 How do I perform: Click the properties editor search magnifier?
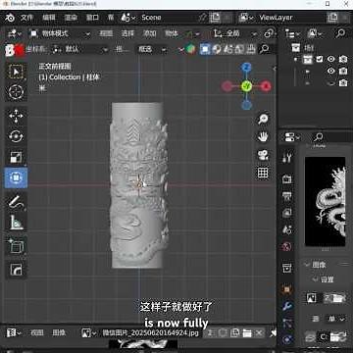(x=318, y=137)
